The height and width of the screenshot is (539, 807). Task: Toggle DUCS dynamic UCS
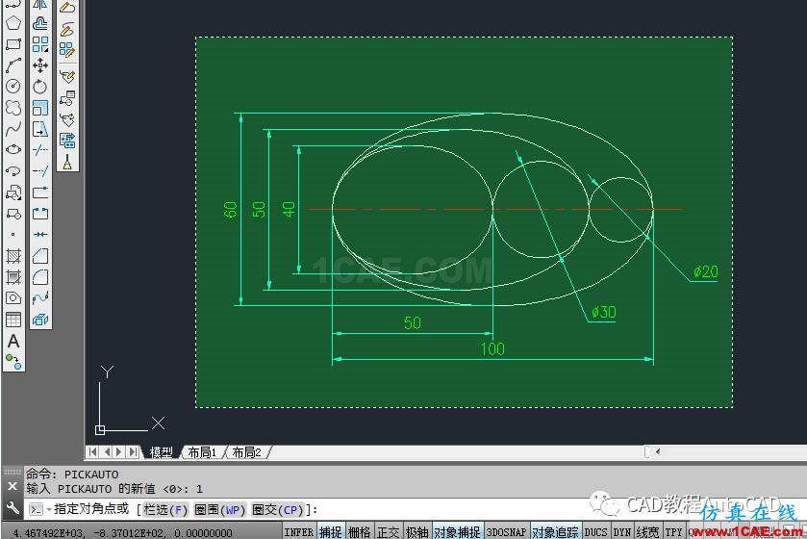coord(595,532)
